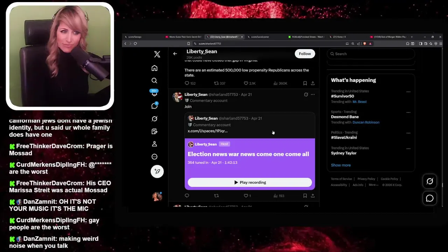Open new browser tab plus button
Image resolution: width=448 pixels, height=252 pixels.
[412, 37]
